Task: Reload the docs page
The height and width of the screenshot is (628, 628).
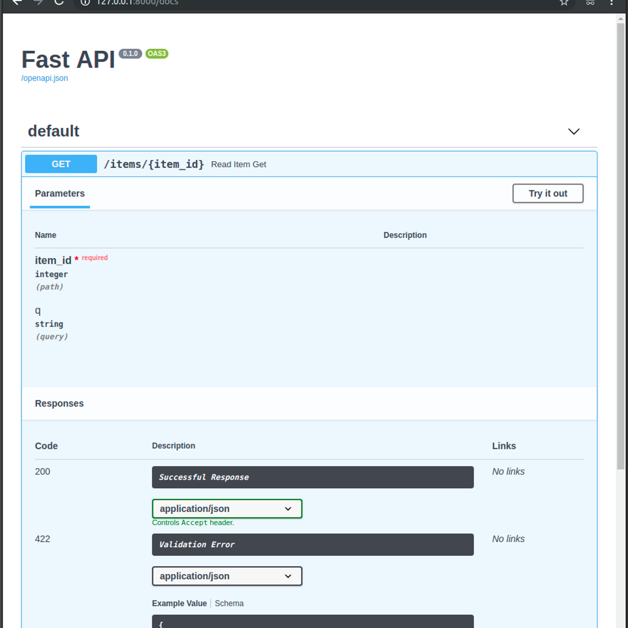Action: pyautogui.click(x=58, y=3)
